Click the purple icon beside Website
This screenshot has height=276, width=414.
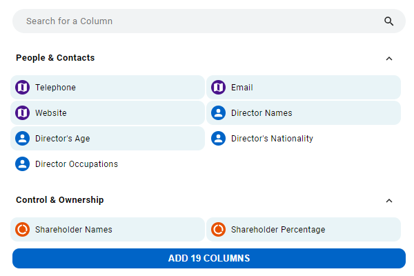23,113
